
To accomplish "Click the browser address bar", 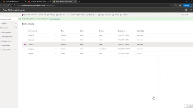I will pyautogui.click(x=91, y=5).
